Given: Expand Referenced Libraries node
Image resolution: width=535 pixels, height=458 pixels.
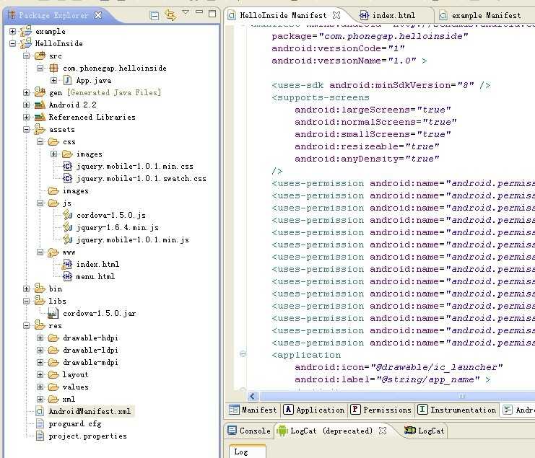Looking at the screenshot, I should pyautogui.click(x=26, y=118).
